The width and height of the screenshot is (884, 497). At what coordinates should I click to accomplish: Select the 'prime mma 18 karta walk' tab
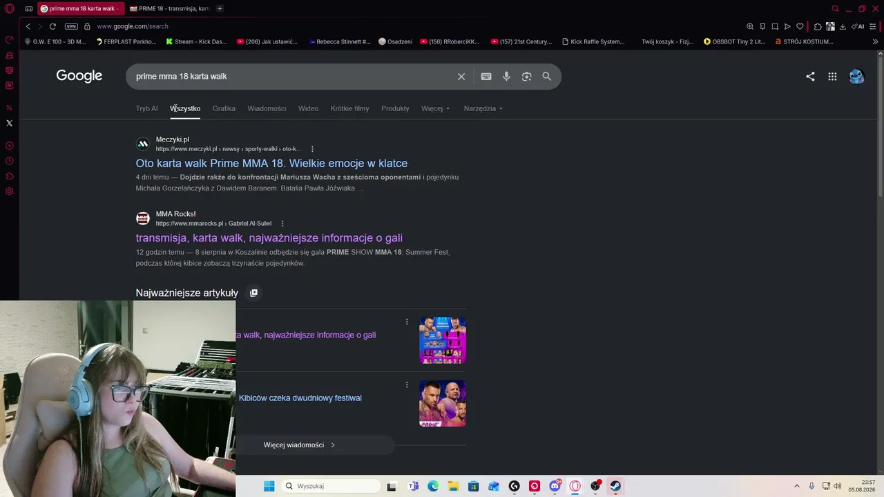pyautogui.click(x=81, y=8)
